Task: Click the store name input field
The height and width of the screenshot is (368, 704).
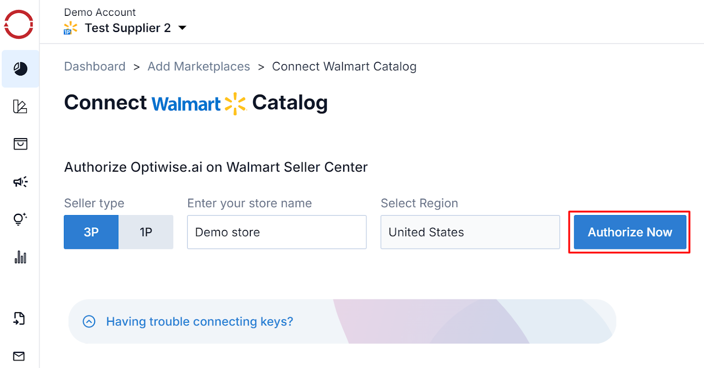Action: pos(277,232)
